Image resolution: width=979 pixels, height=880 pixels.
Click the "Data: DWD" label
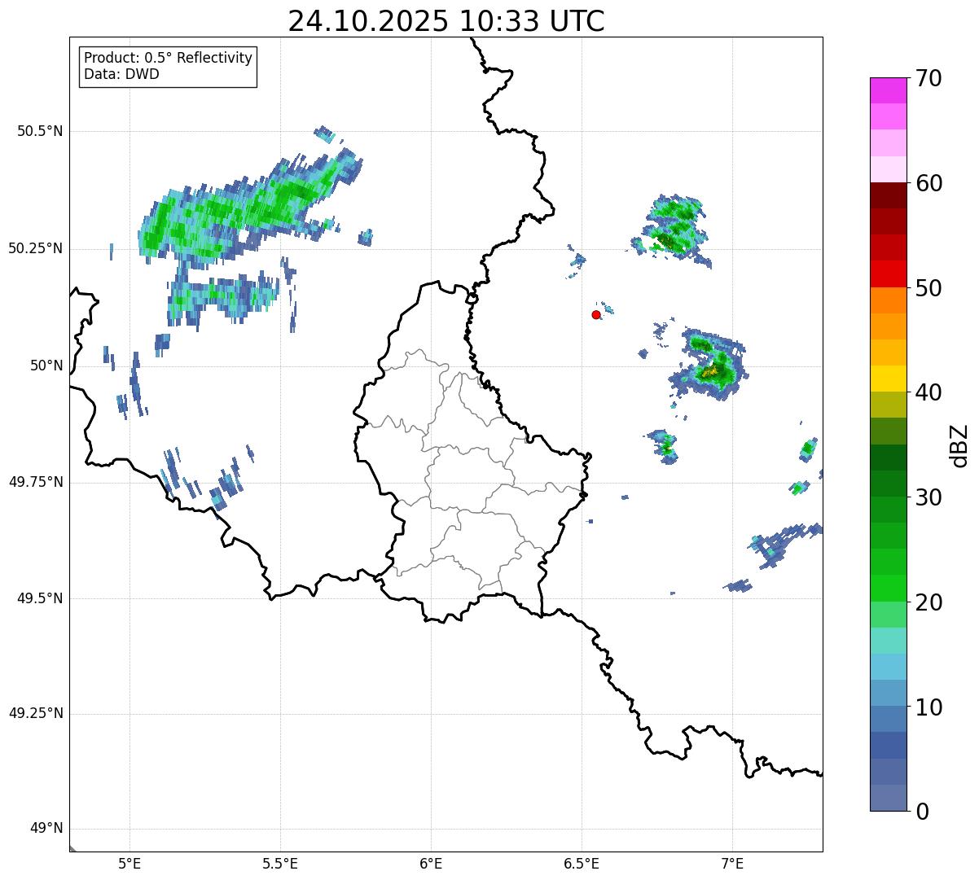(121, 74)
